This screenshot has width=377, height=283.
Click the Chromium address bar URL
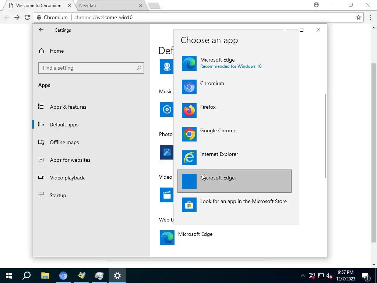coord(103,17)
